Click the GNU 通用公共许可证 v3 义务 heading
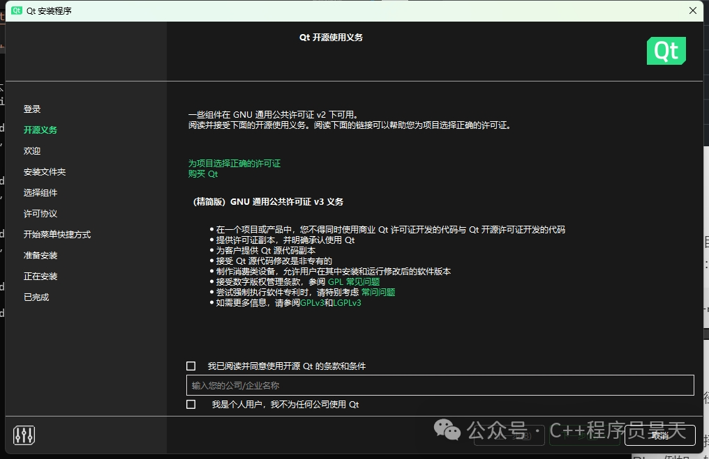The height and width of the screenshot is (459, 709). 268,202
